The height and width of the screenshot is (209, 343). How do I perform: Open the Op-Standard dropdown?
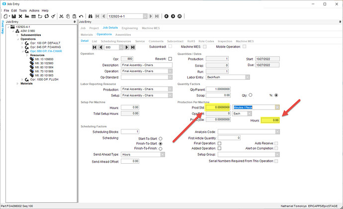click(x=170, y=77)
